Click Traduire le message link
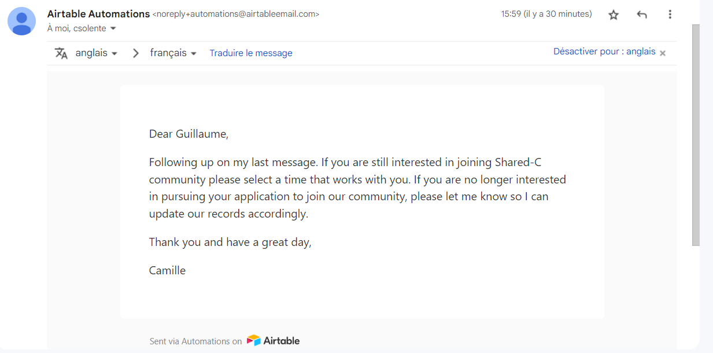The image size is (713, 353). [x=251, y=53]
